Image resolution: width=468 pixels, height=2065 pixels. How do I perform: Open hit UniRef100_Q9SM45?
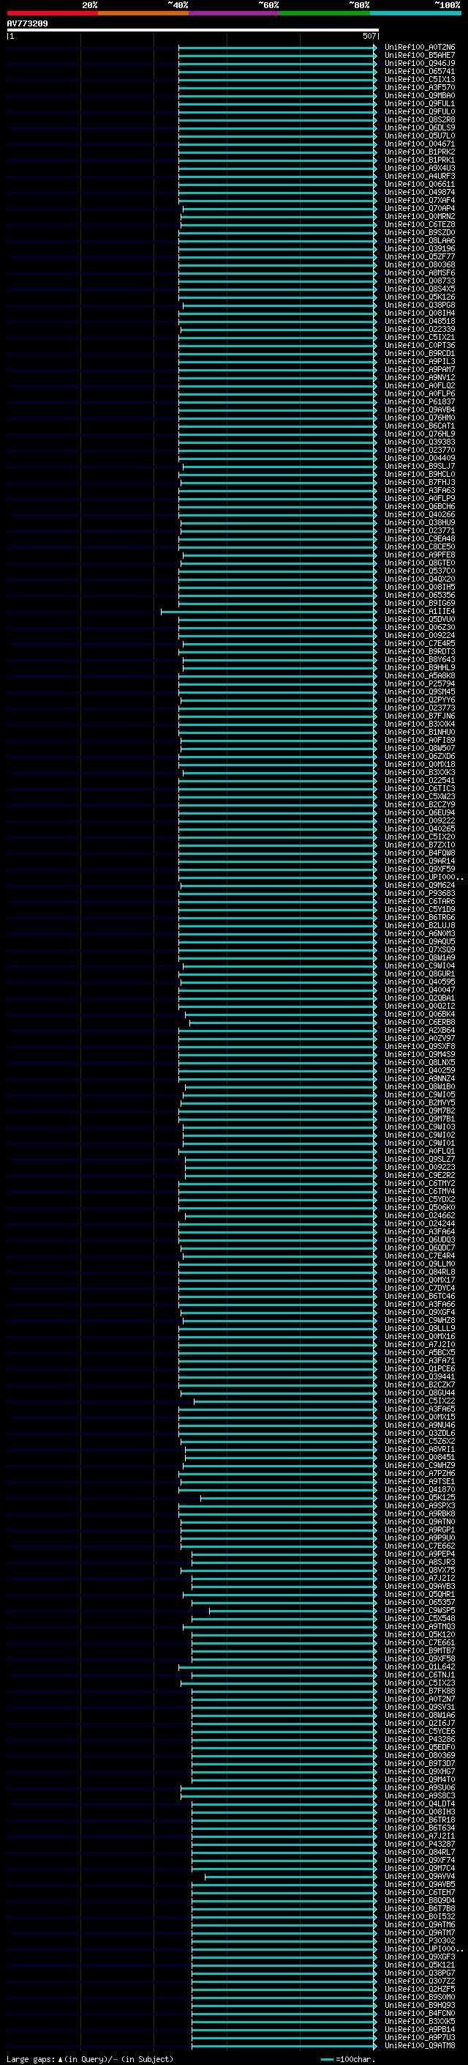[419, 693]
